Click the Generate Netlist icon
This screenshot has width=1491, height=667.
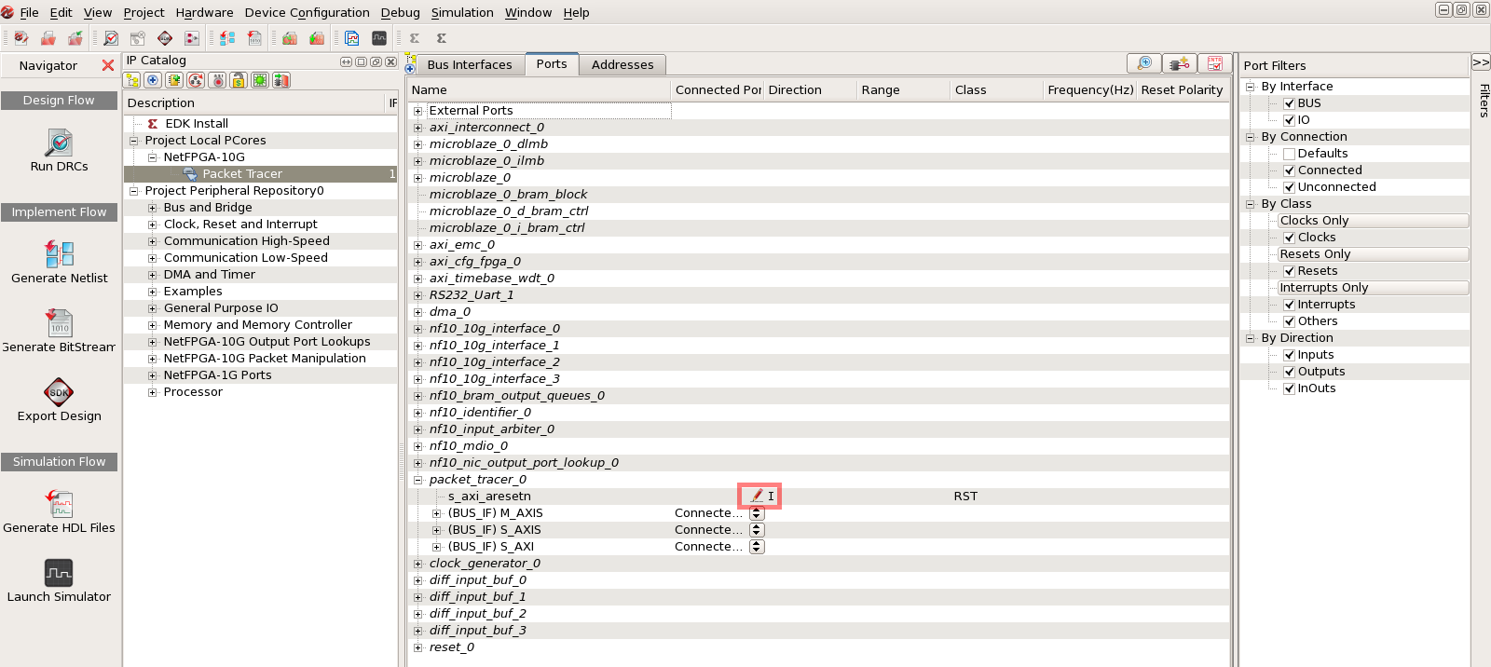pos(59,253)
